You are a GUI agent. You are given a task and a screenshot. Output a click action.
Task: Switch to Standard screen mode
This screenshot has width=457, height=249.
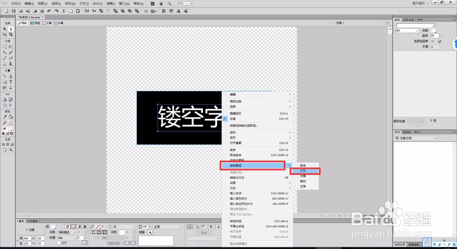click(3, 144)
